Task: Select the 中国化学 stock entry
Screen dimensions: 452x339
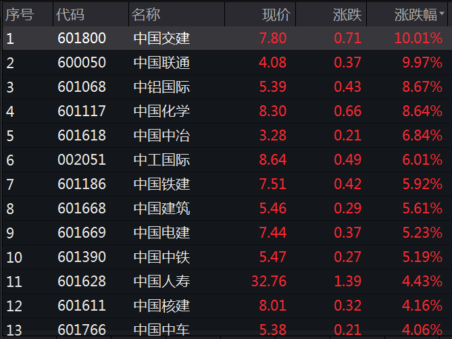Action: coord(161,111)
